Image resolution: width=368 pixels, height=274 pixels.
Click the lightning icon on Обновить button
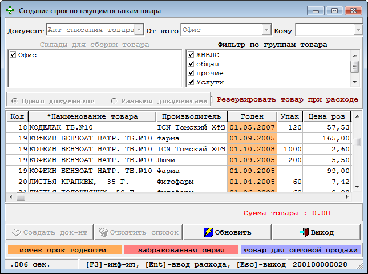pos(209,232)
